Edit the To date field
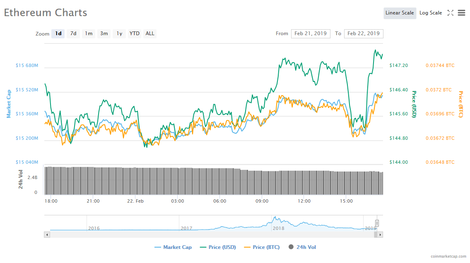 364,33
